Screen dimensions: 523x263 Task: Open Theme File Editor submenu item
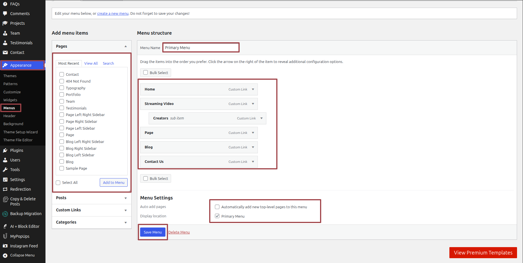coord(18,140)
